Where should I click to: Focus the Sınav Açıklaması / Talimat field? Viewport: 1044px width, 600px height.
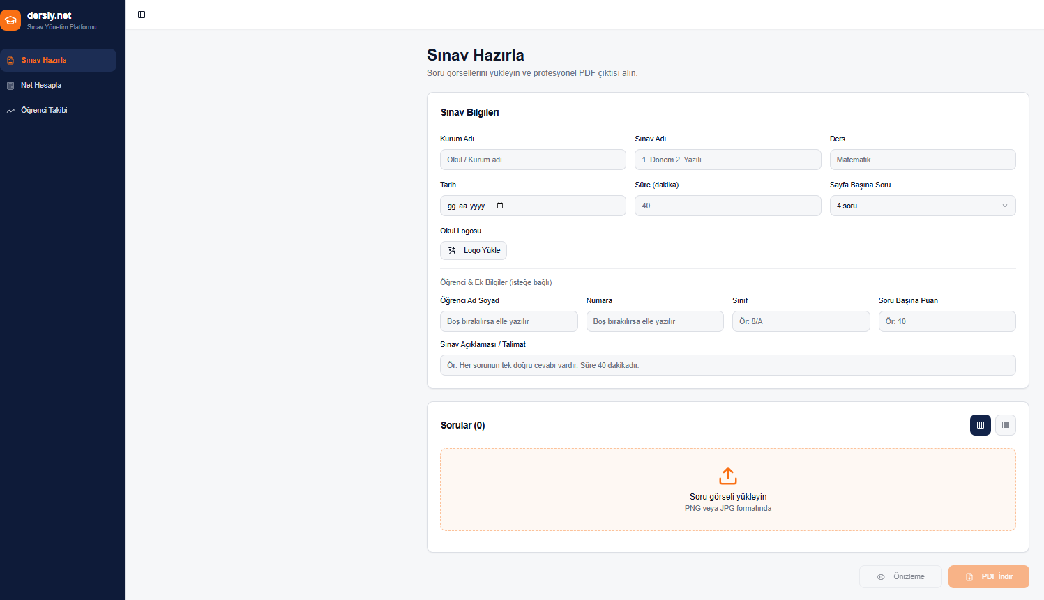point(728,365)
